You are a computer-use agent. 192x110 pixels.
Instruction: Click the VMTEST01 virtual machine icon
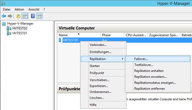pos(60,41)
